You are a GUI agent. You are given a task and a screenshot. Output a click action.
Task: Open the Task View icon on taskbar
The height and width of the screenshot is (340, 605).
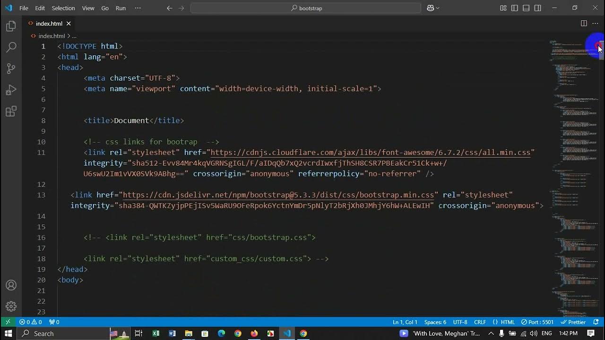coord(138,333)
